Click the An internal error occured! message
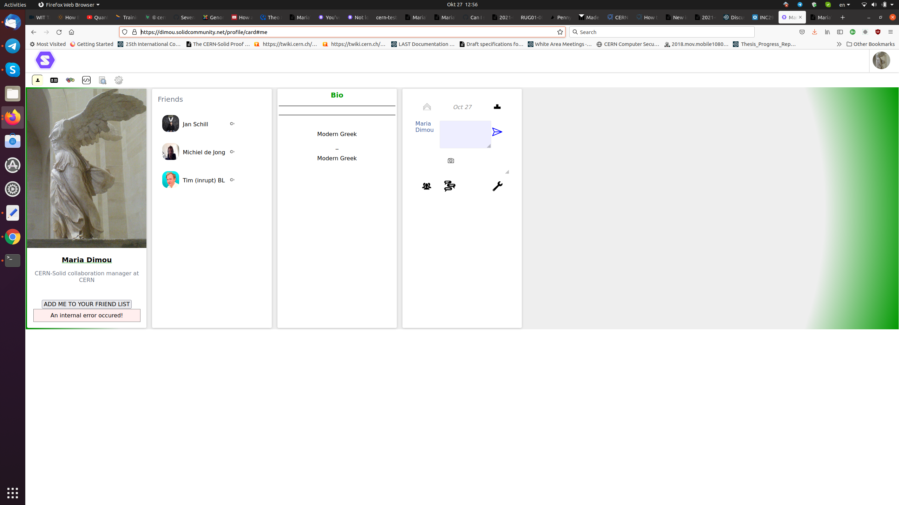This screenshot has height=505, width=899. pyautogui.click(x=87, y=315)
